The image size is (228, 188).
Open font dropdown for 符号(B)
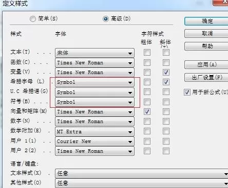[94, 102]
